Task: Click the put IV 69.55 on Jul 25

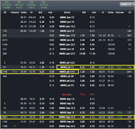Action: (102, 85)
